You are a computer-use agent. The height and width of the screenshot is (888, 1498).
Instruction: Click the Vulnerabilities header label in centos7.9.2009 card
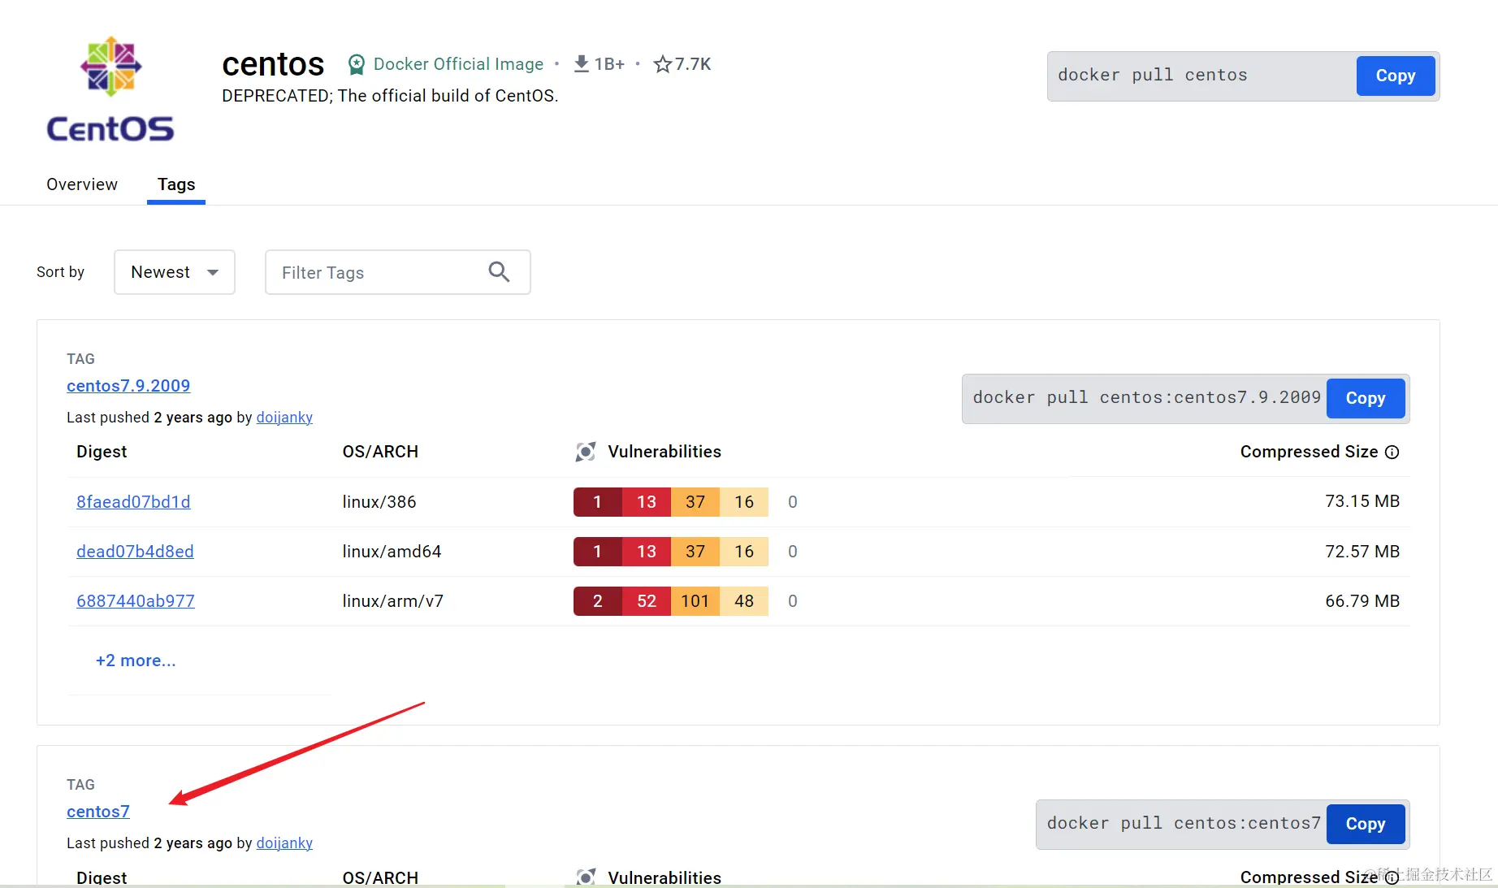[665, 452]
